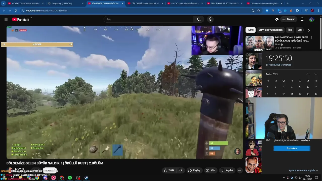Viewport: 322px width, 181px height.
Task: Save video with Kaydet button
Action: [x=227, y=170]
